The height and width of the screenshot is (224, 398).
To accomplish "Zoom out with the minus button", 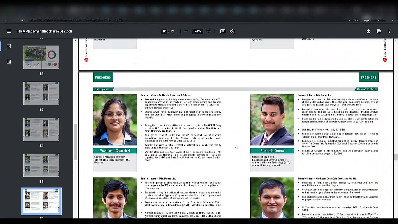I will coord(186,31).
